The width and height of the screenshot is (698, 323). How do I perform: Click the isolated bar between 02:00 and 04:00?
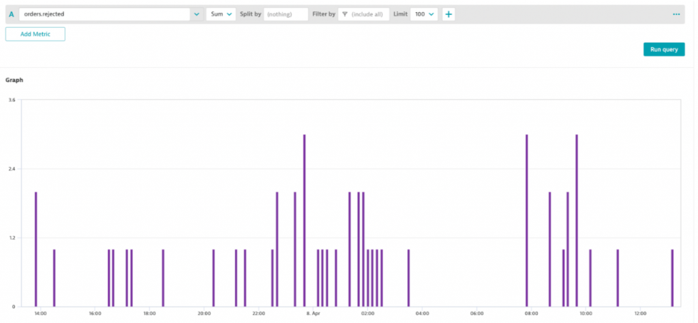(408, 277)
